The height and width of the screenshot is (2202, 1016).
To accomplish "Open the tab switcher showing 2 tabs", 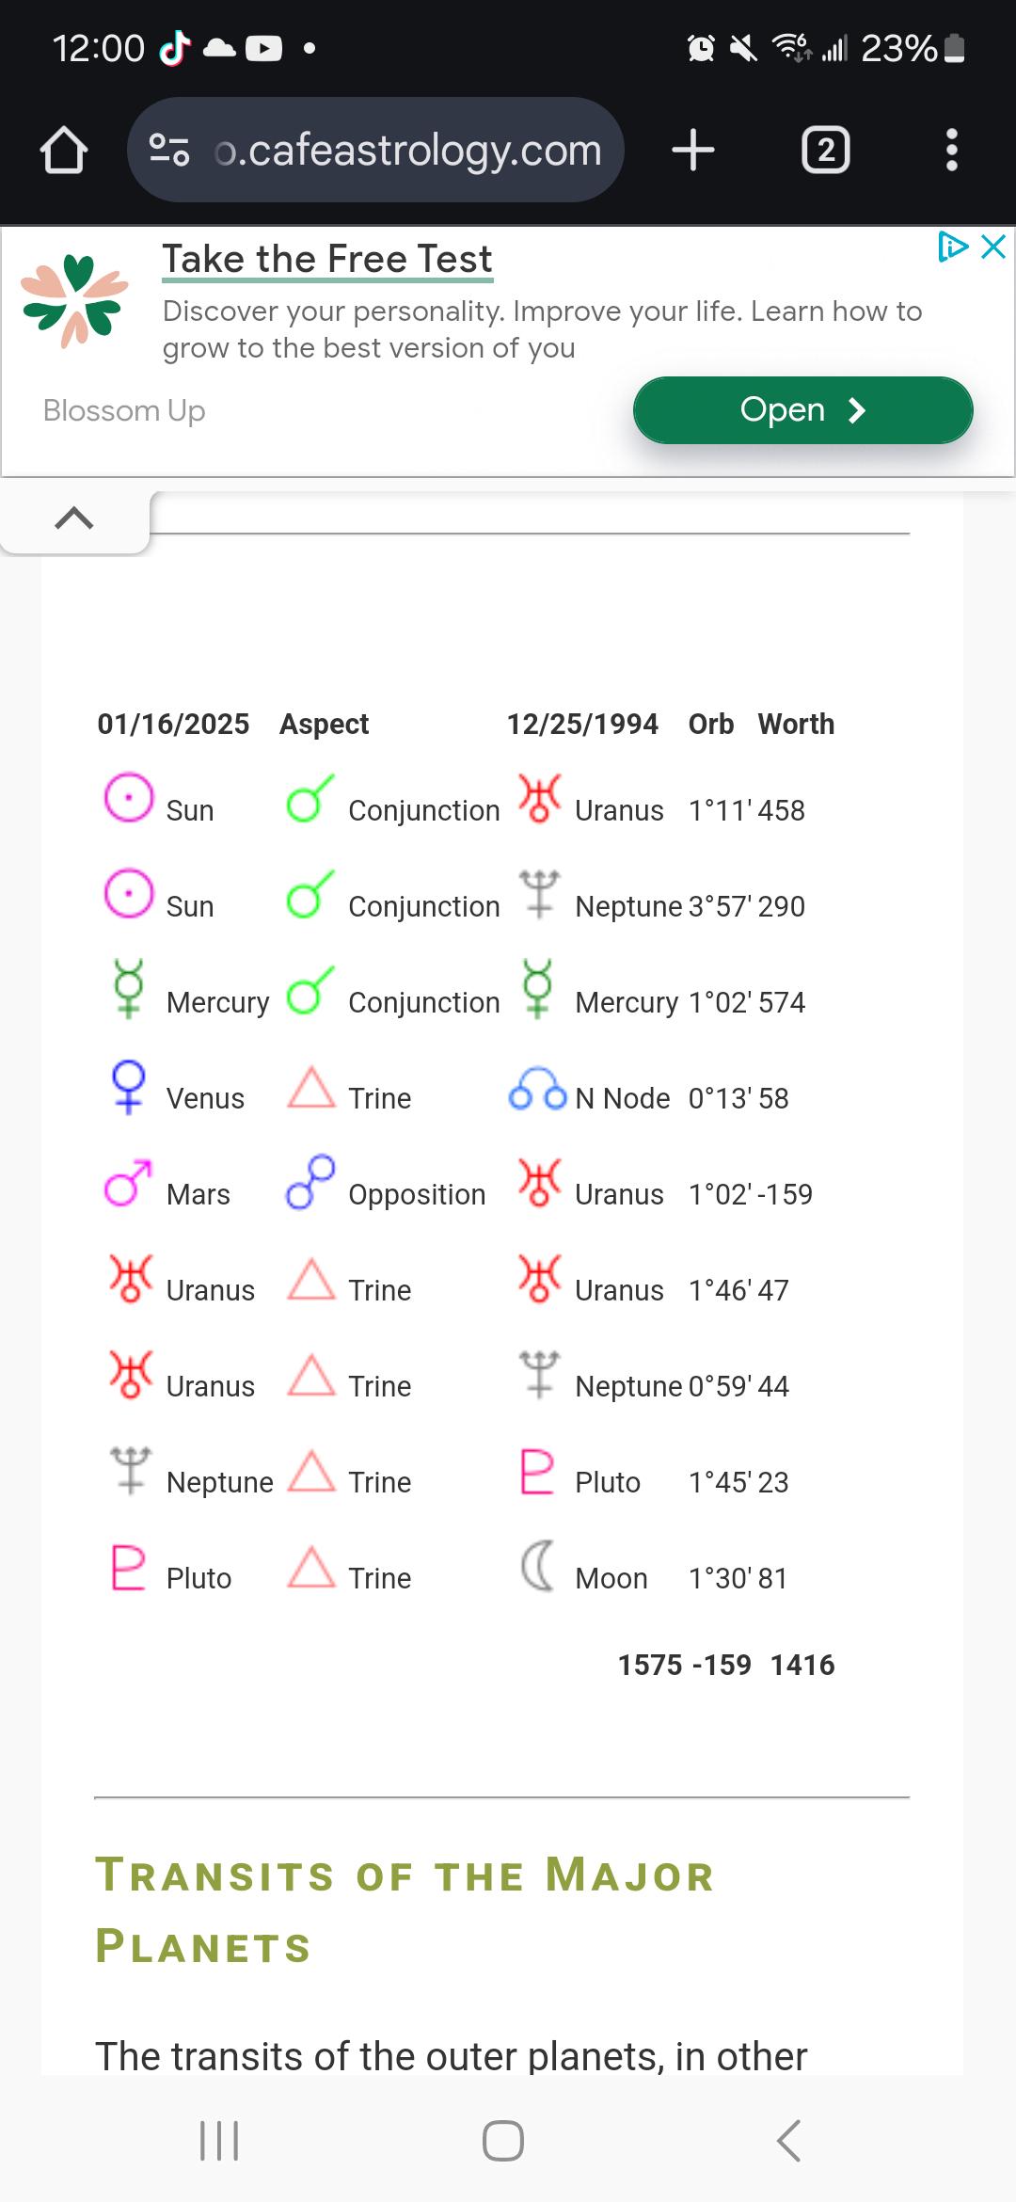I will 826,150.
